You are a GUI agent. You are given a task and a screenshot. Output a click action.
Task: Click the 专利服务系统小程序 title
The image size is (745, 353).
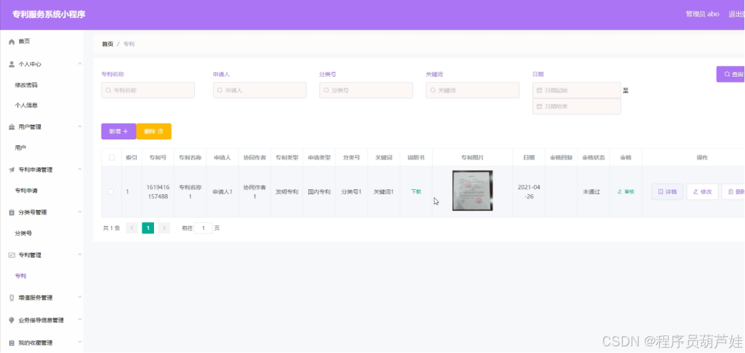pos(49,15)
